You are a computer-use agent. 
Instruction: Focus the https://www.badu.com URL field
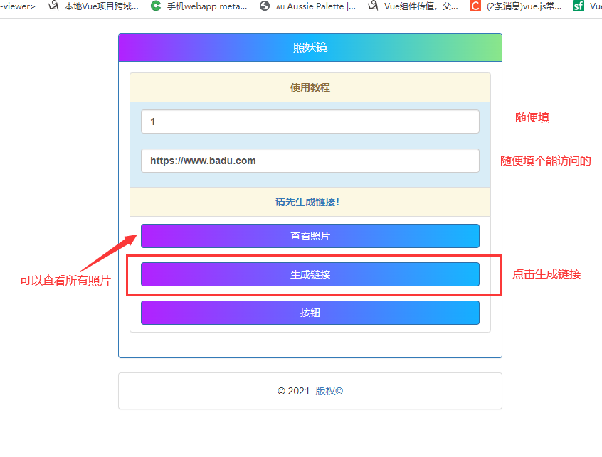coord(310,161)
